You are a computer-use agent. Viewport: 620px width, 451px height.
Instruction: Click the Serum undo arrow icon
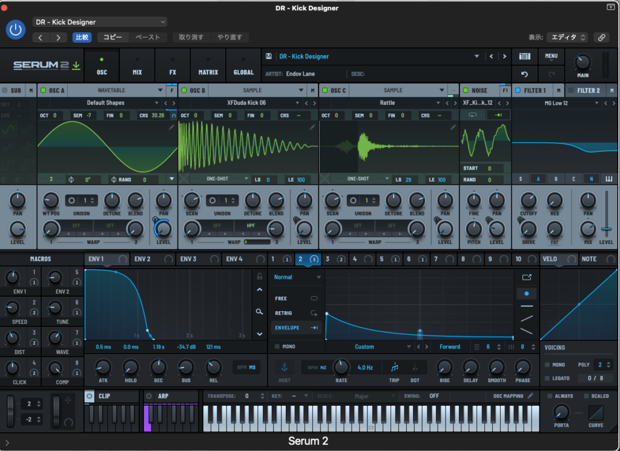[525, 74]
